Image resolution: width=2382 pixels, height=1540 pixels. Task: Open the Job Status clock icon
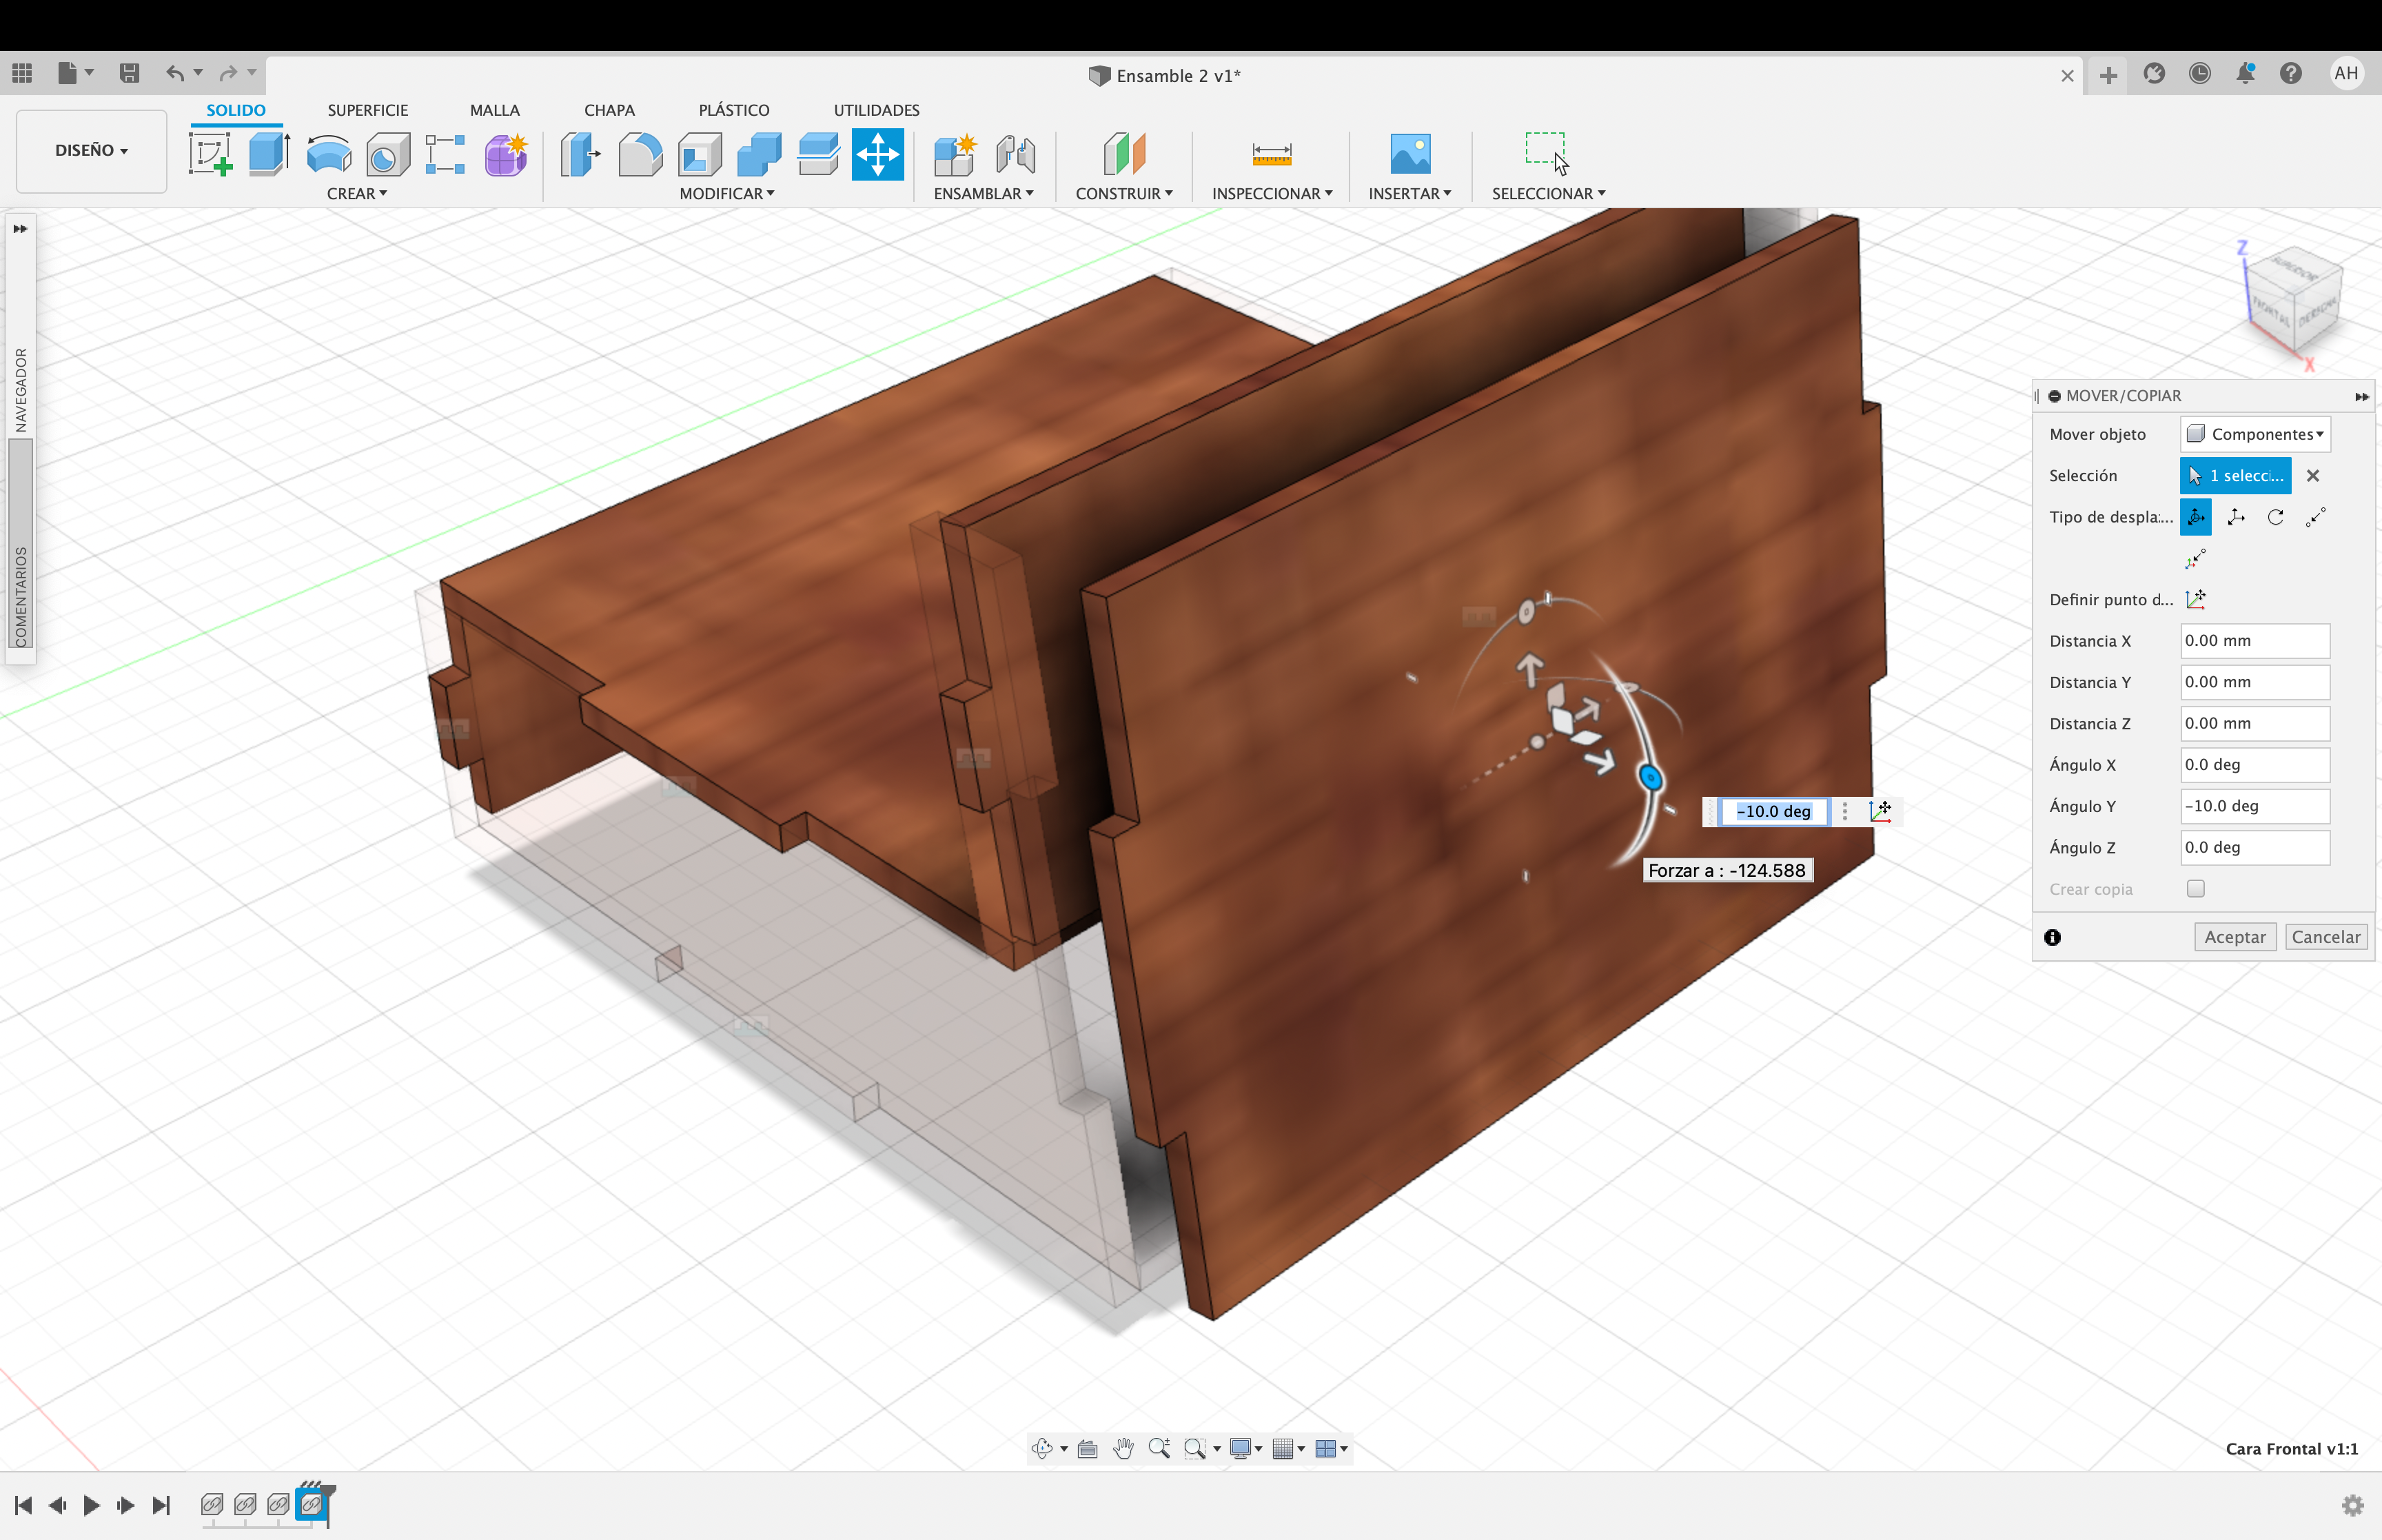[2199, 73]
